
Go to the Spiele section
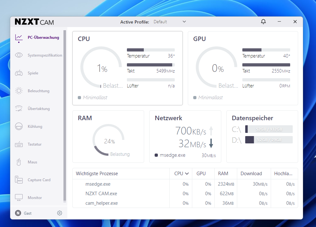[x=33, y=73]
